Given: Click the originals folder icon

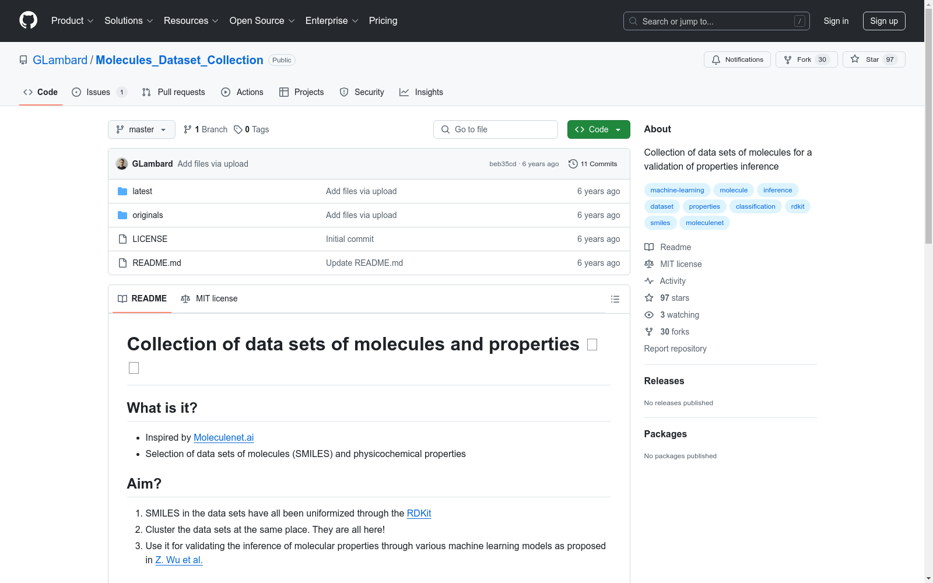Looking at the screenshot, I should click(x=122, y=215).
